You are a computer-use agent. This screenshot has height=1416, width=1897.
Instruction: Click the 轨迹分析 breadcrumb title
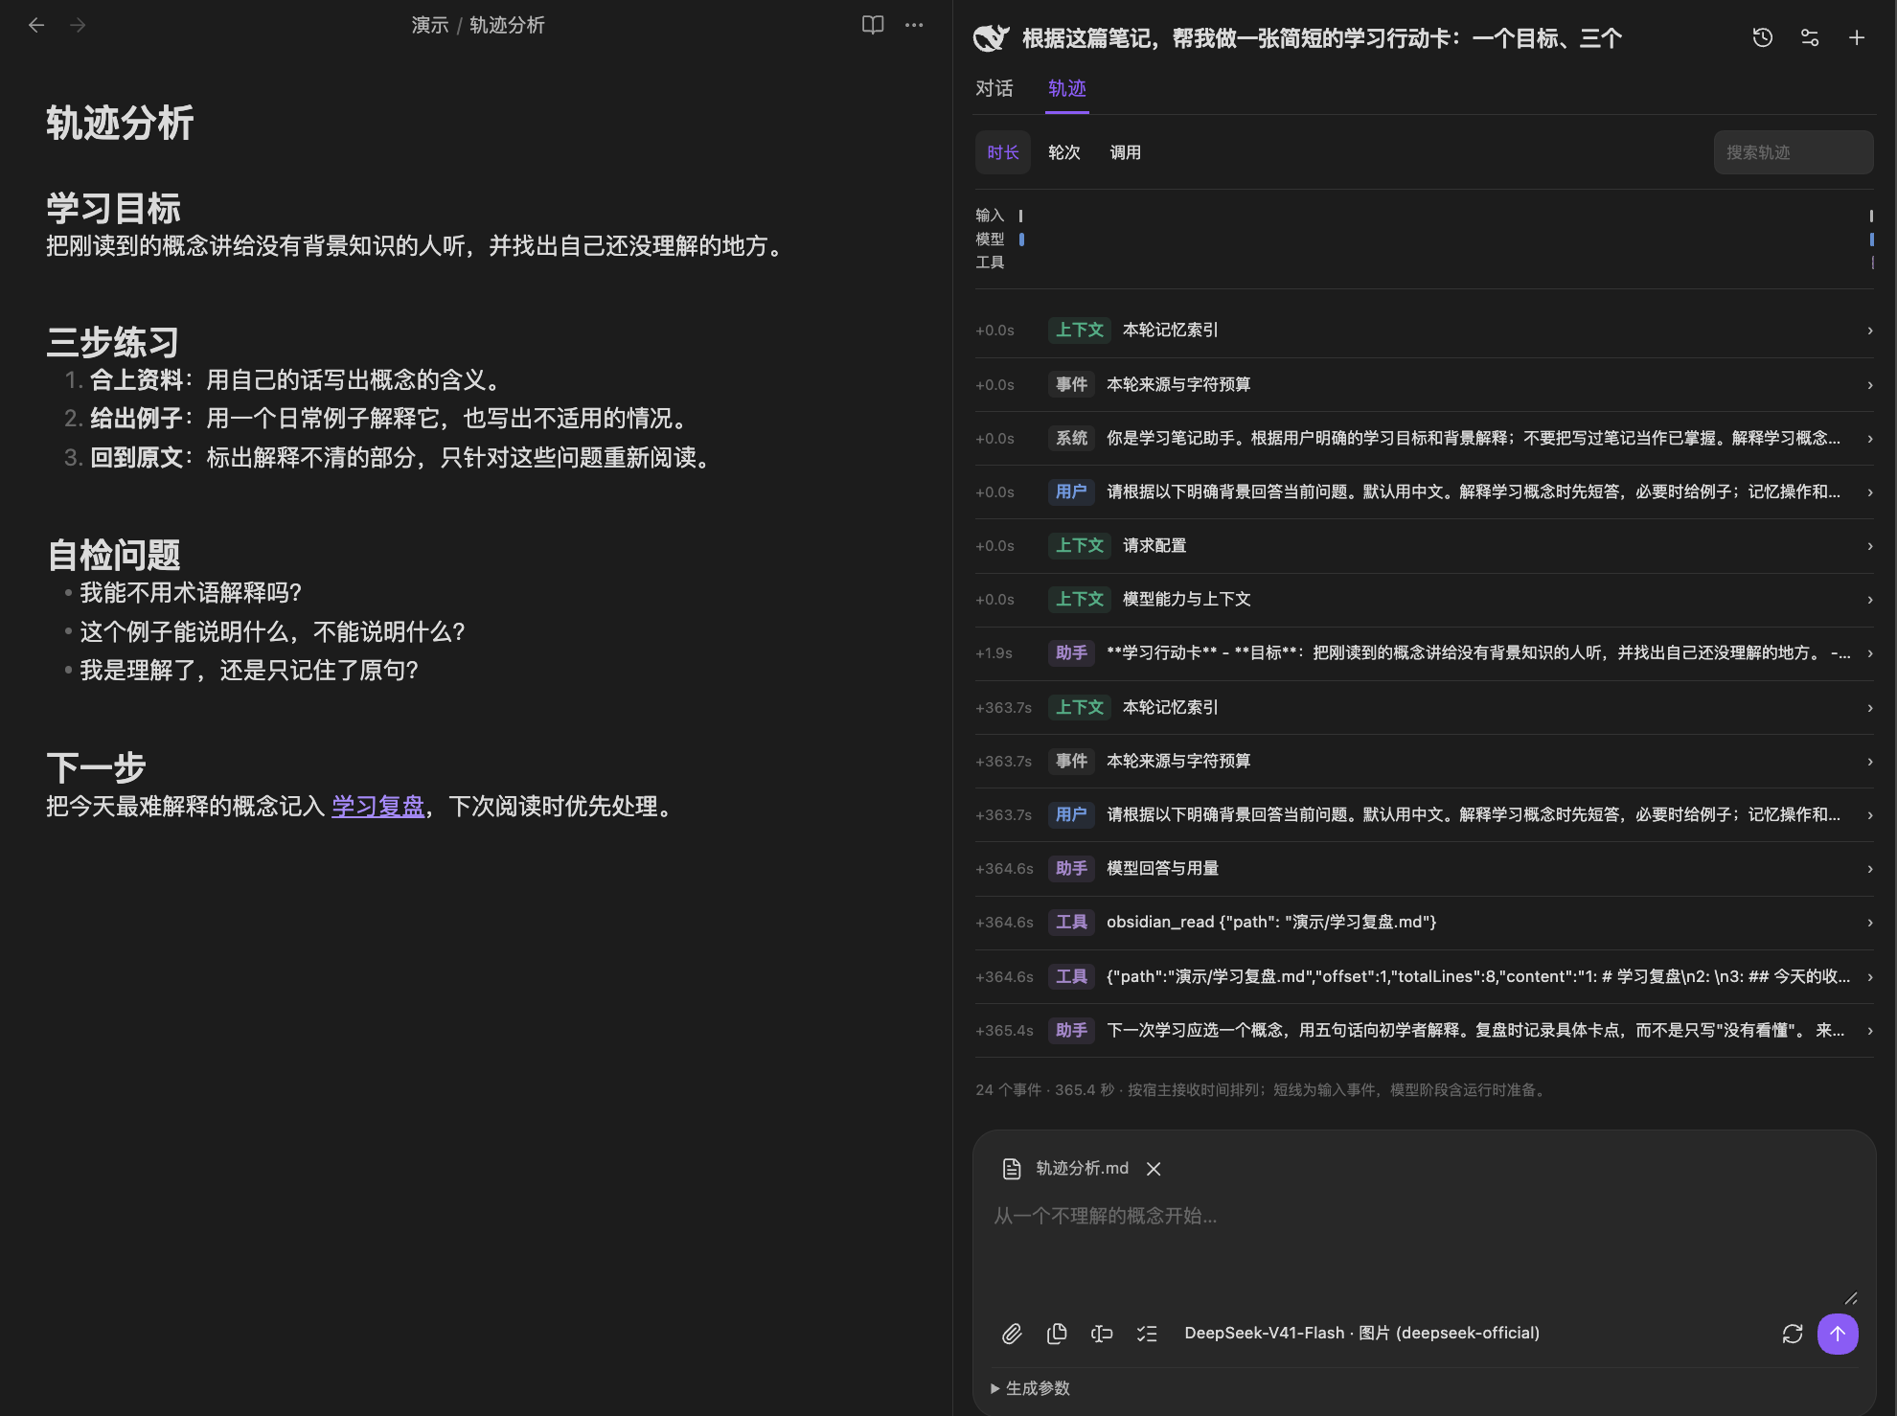click(507, 25)
